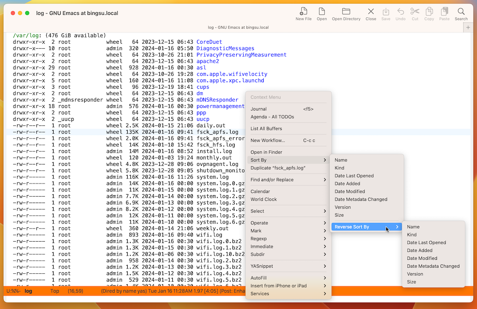
Task: Expand the Immediate submenu
Action: (x=288, y=246)
